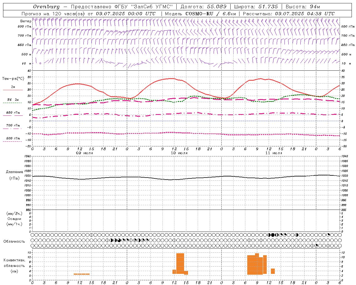
Task: Click the Orenburg station title
Action: click(46, 6)
